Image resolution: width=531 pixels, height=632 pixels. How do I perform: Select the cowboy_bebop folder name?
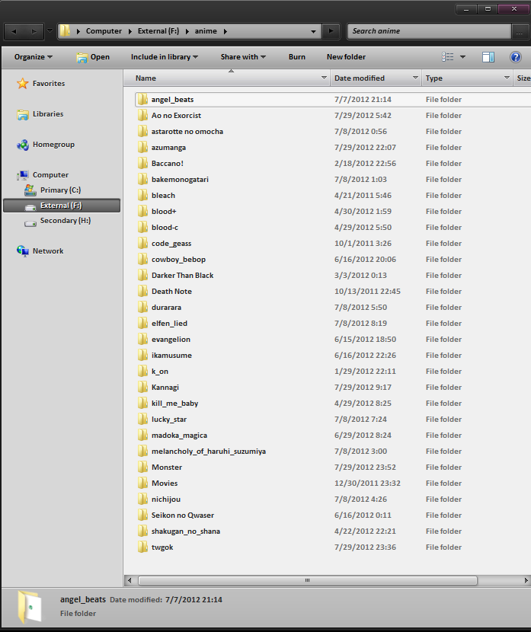(178, 259)
